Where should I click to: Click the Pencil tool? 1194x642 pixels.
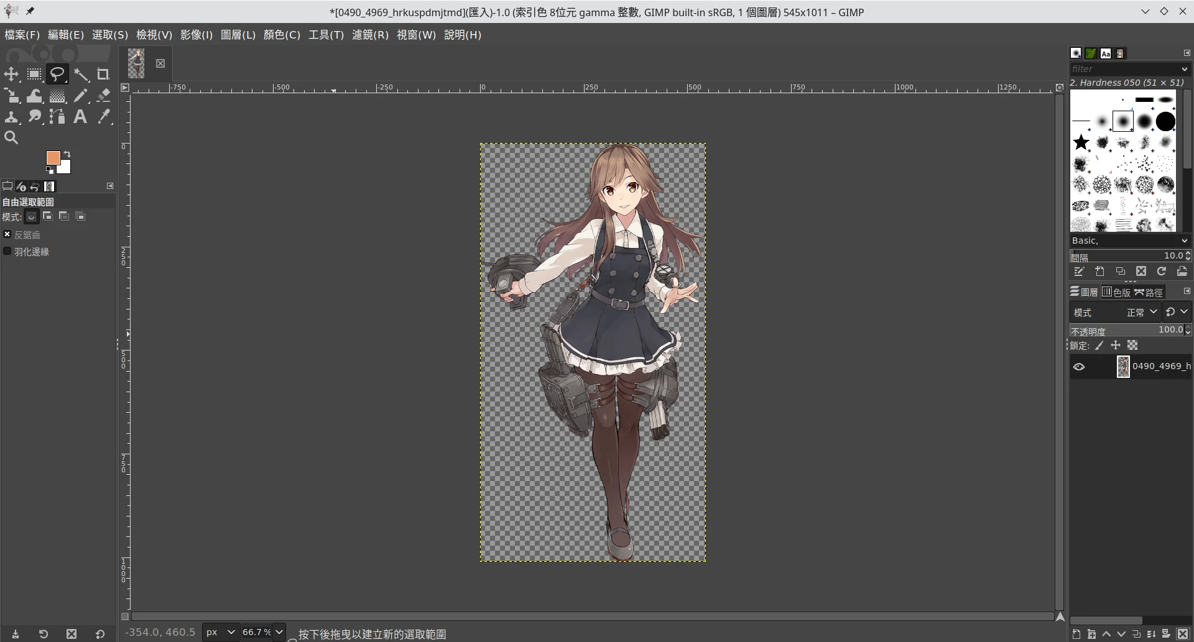tap(81, 96)
